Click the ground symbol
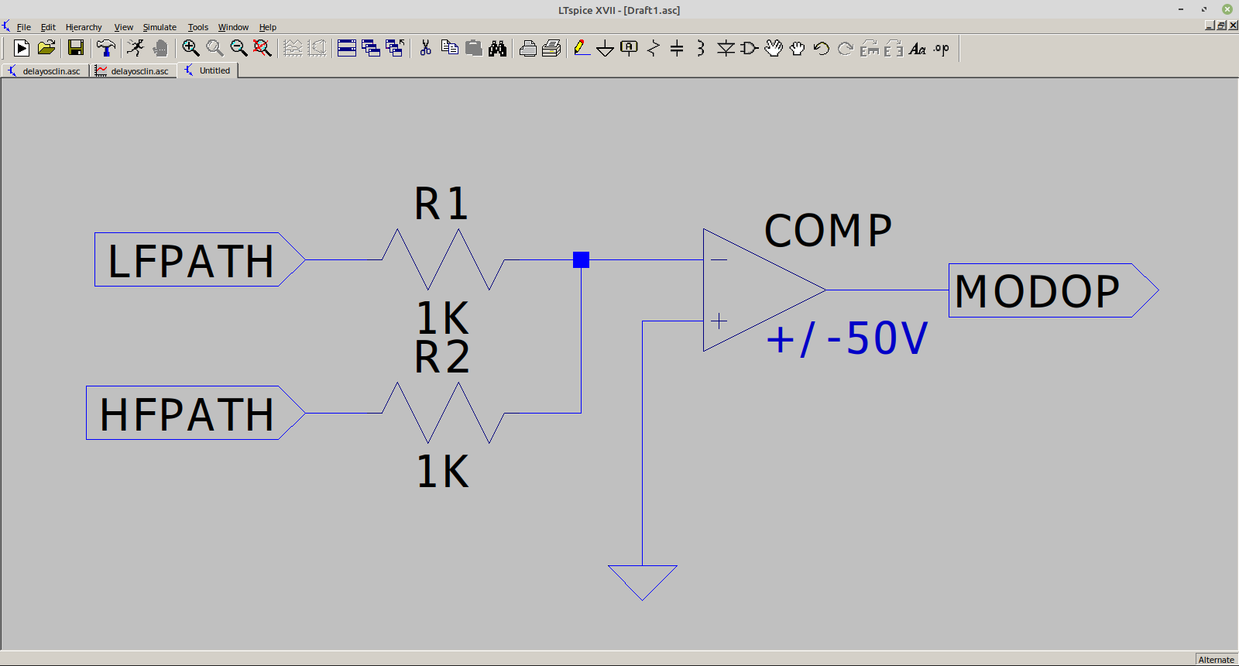The width and height of the screenshot is (1239, 666). pos(643,582)
